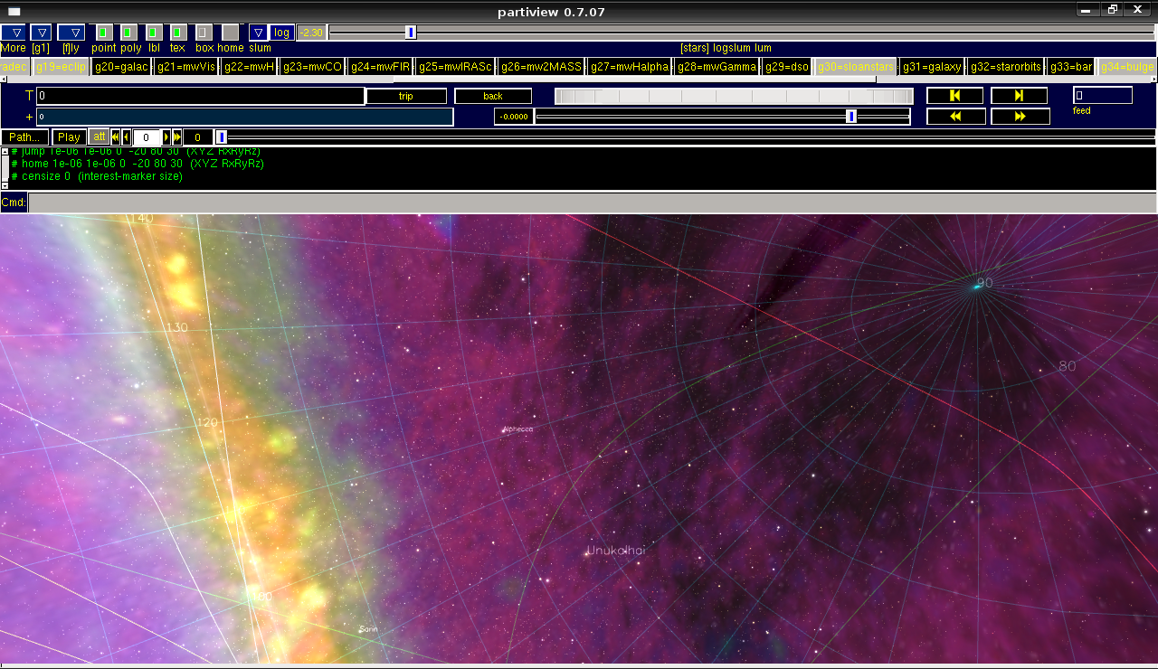This screenshot has width=1158, height=669.
Task: Toggle polygon display (poly)
Action: point(129,33)
